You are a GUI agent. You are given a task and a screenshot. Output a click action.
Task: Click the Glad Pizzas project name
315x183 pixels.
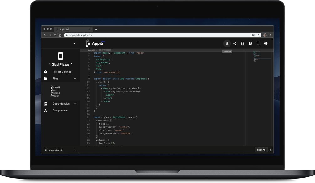tap(60, 64)
